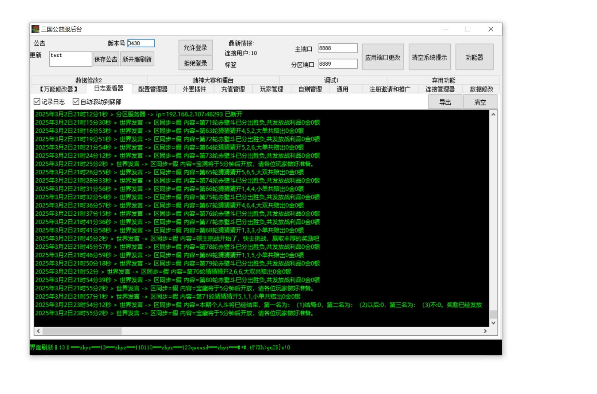Screen dimensions: 597x394
Task: Switch to the 调试1 tab
Action: tap(332, 80)
